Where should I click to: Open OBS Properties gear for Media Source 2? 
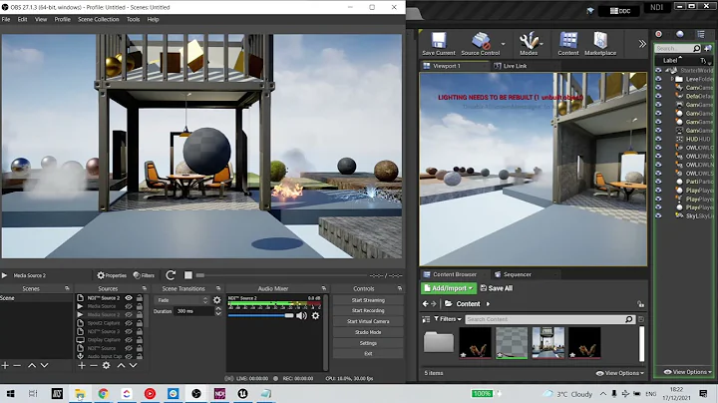[x=112, y=275]
